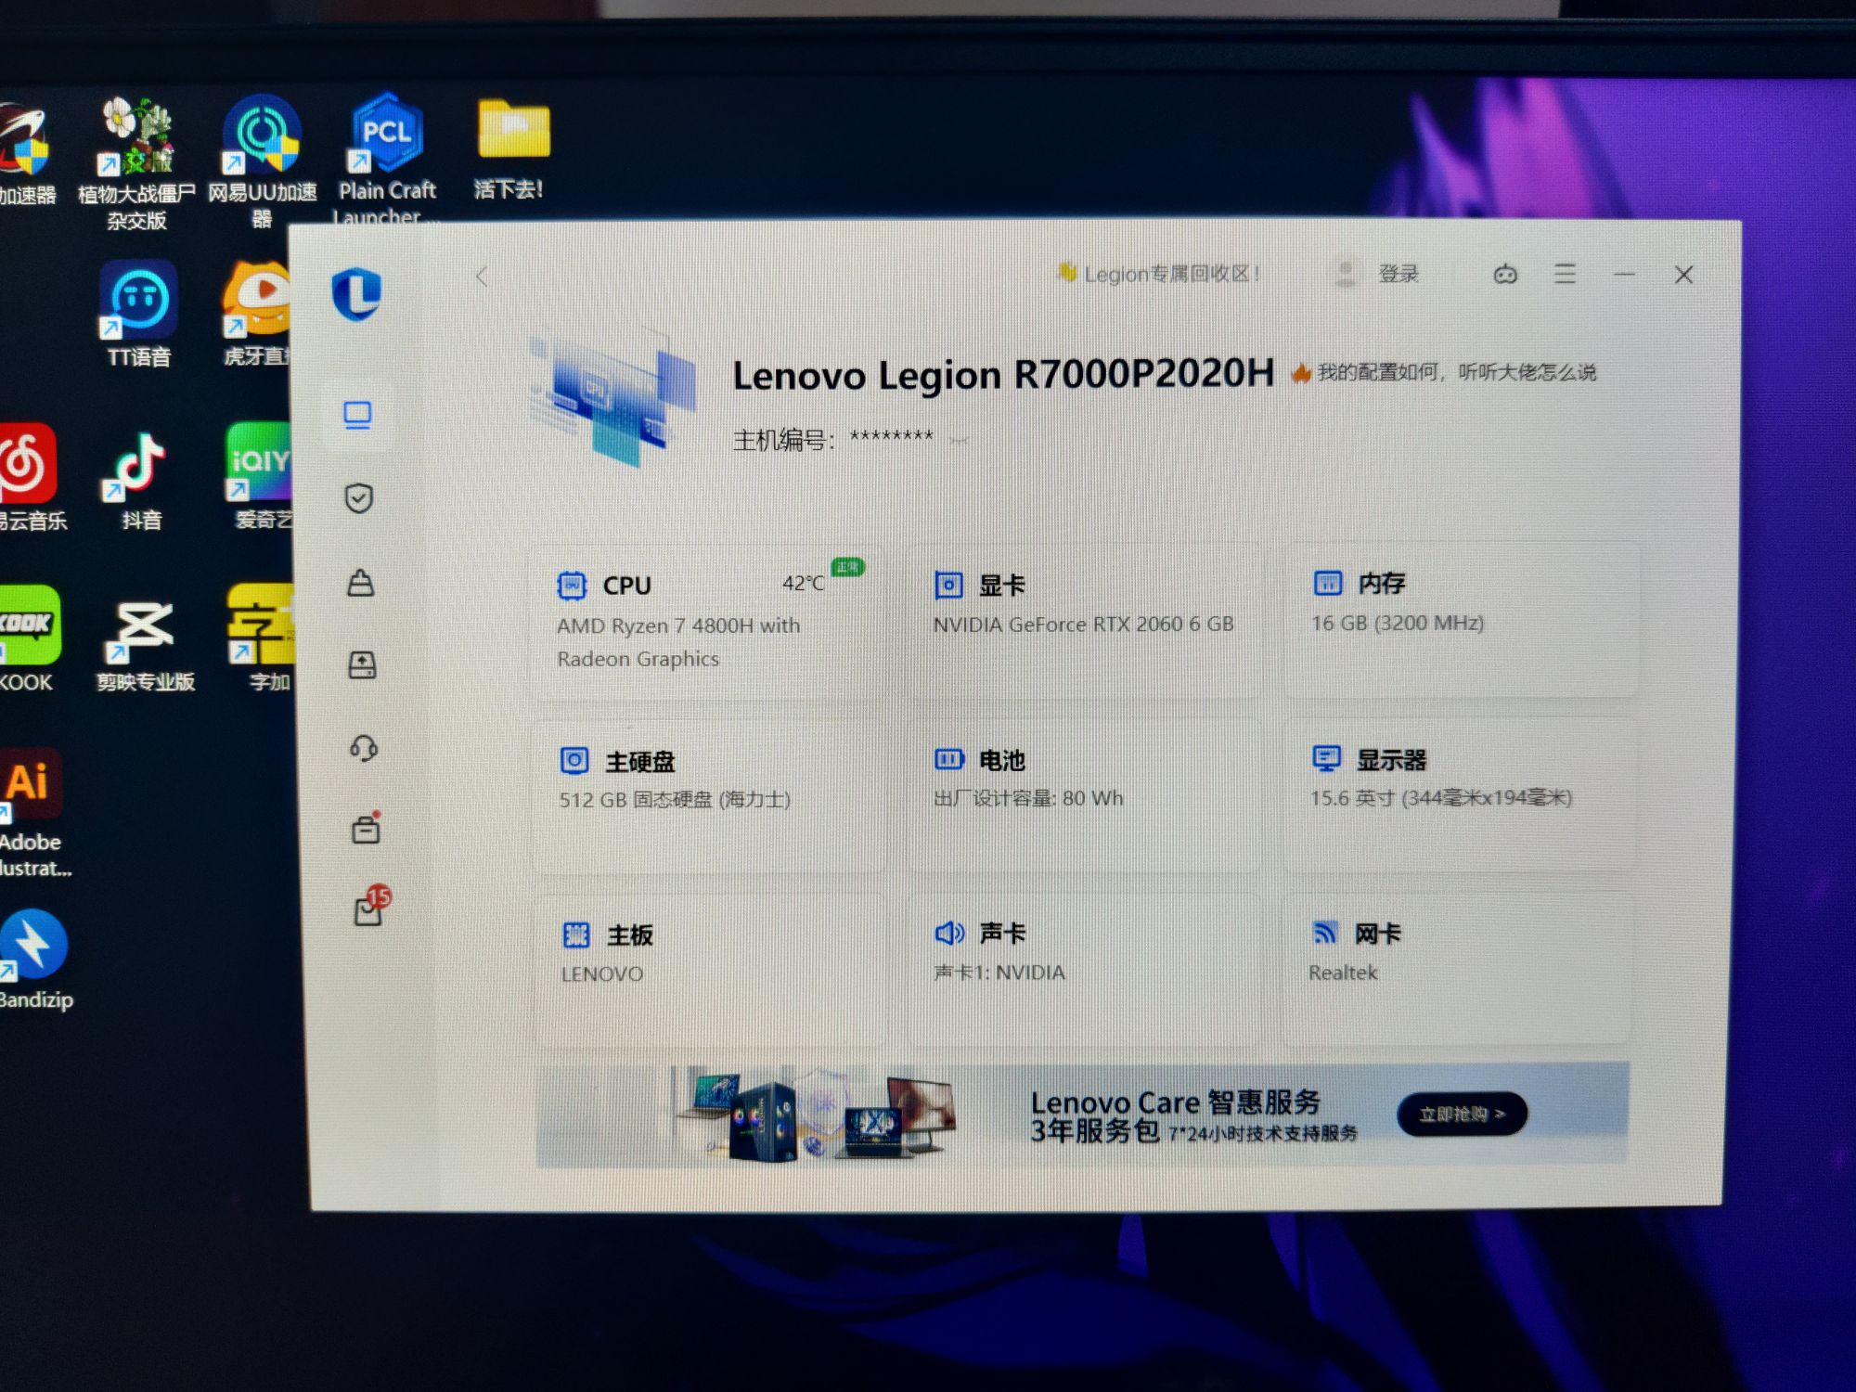Reveal the hidden 主机编号 serial number
Screen dimensions: 1856x1392
960,441
